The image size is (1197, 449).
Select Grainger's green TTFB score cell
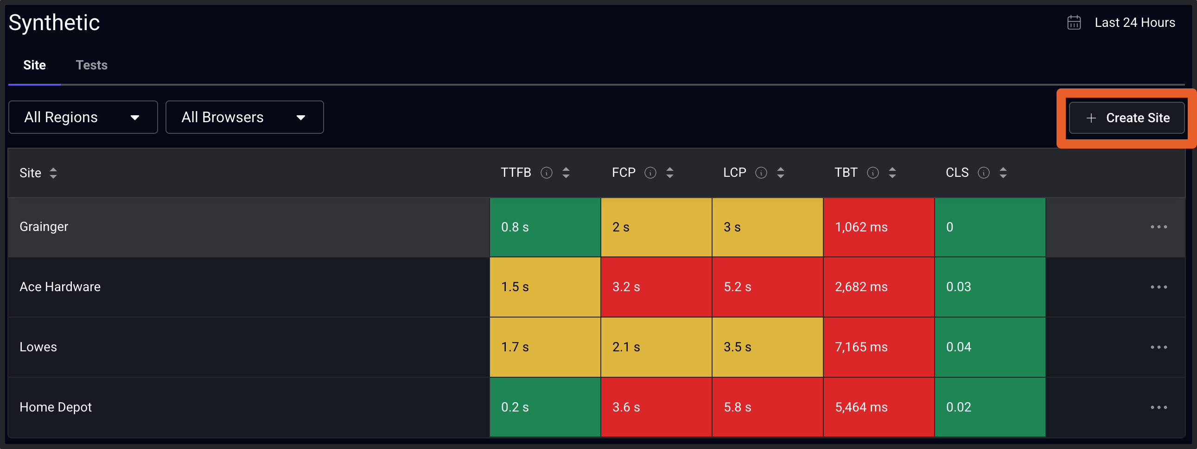pos(545,227)
